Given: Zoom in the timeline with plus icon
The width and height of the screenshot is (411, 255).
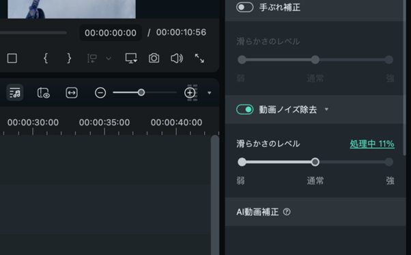Looking at the screenshot, I should [x=190, y=92].
